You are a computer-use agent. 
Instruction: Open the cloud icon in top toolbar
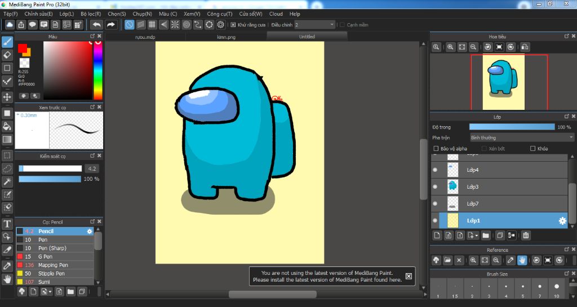[10, 25]
